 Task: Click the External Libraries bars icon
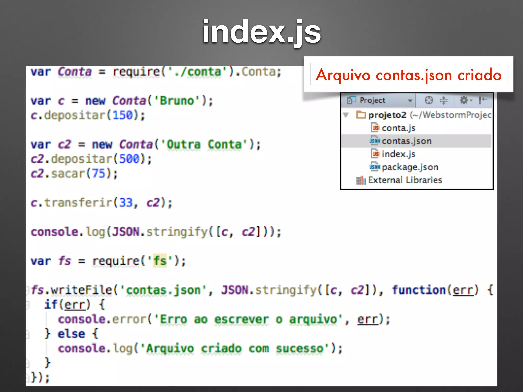click(x=361, y=180)
